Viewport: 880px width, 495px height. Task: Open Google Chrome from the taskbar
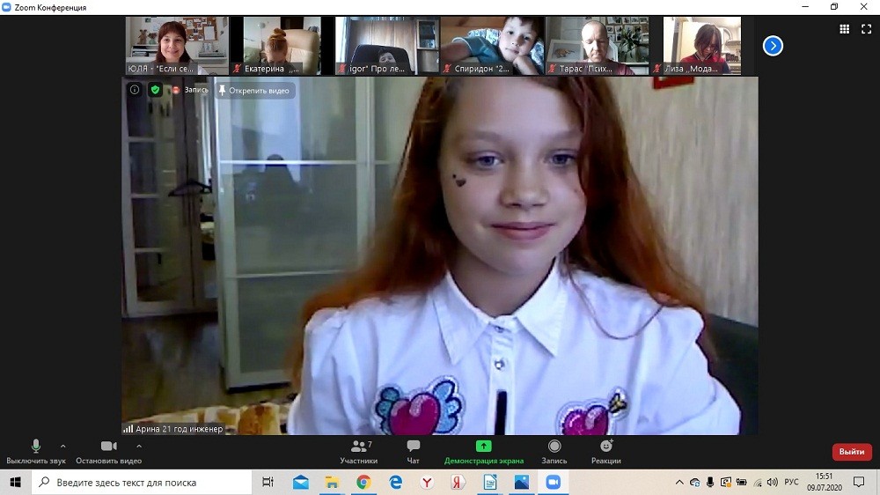[363, 483]
